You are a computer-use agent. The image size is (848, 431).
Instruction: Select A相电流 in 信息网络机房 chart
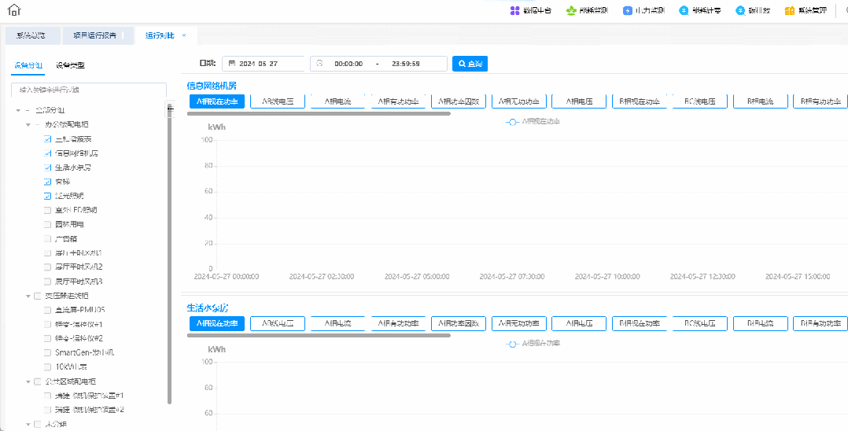click(x=337, y=101)
